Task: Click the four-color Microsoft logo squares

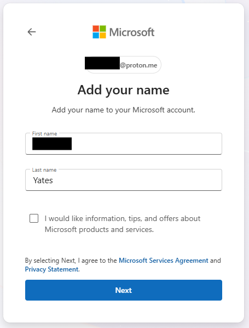Action: pyautogui.click(x=99, y=32)
